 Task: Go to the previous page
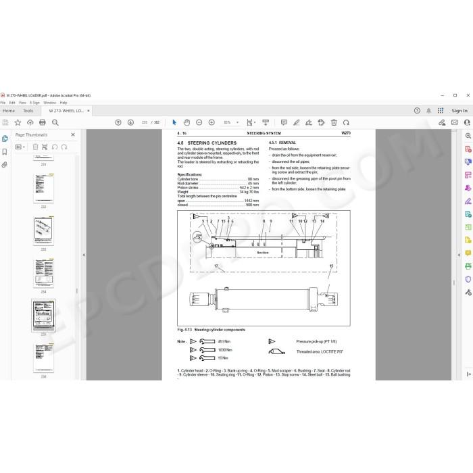118,122
